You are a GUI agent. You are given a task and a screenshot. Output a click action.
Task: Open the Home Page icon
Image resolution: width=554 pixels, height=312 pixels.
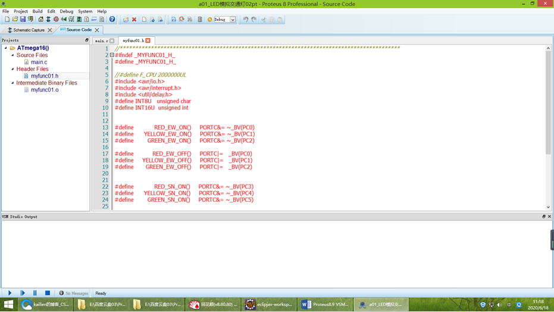40,20
